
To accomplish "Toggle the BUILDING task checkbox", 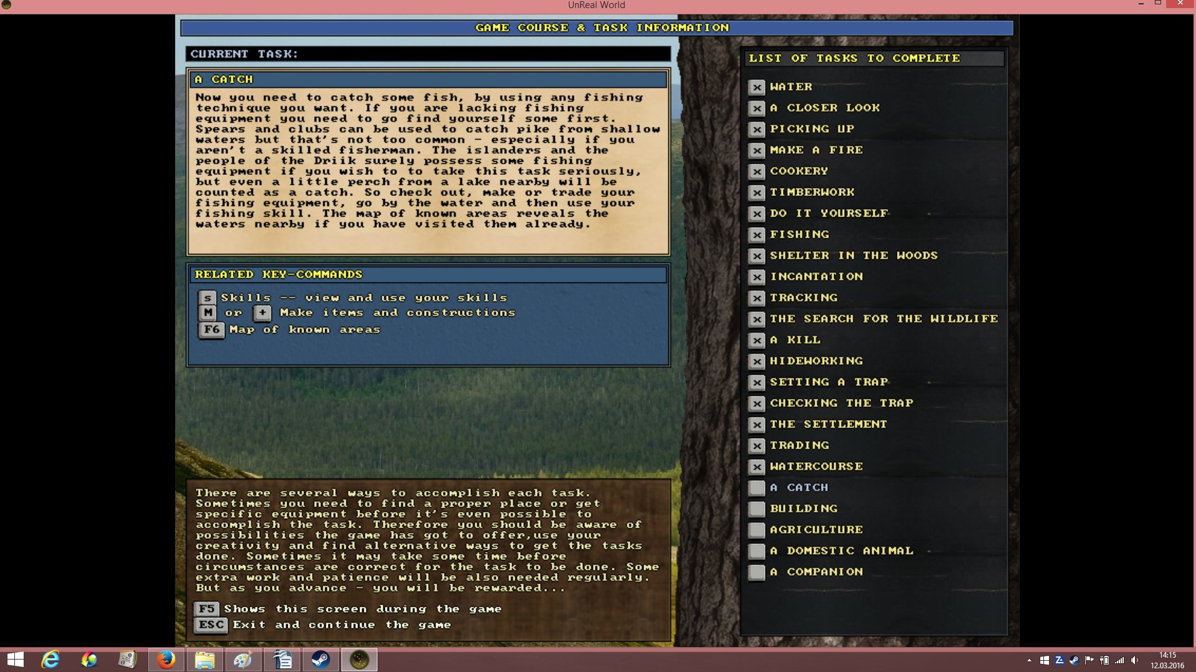I will coord(757,509).
